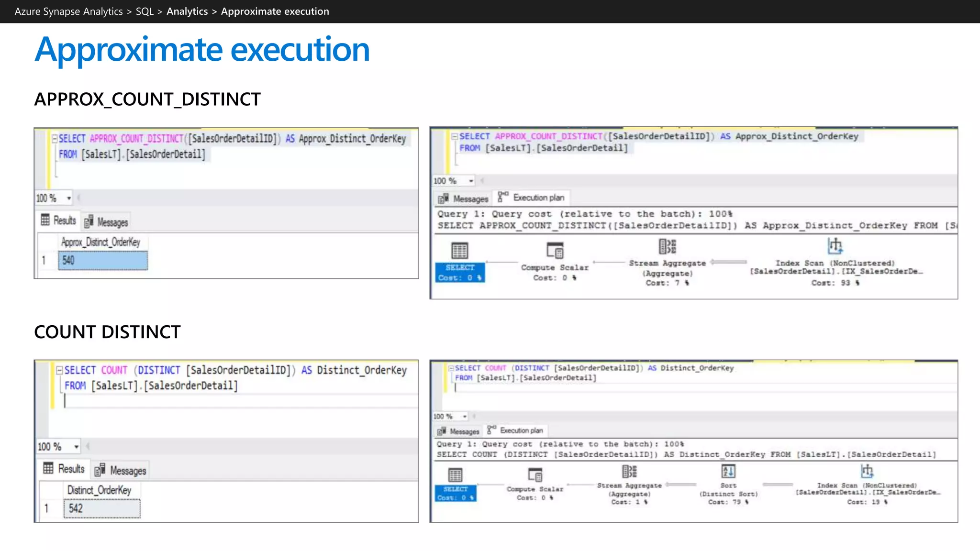
Task: Click the Stream Aggregate icon costing 7%
Action: 668,246
